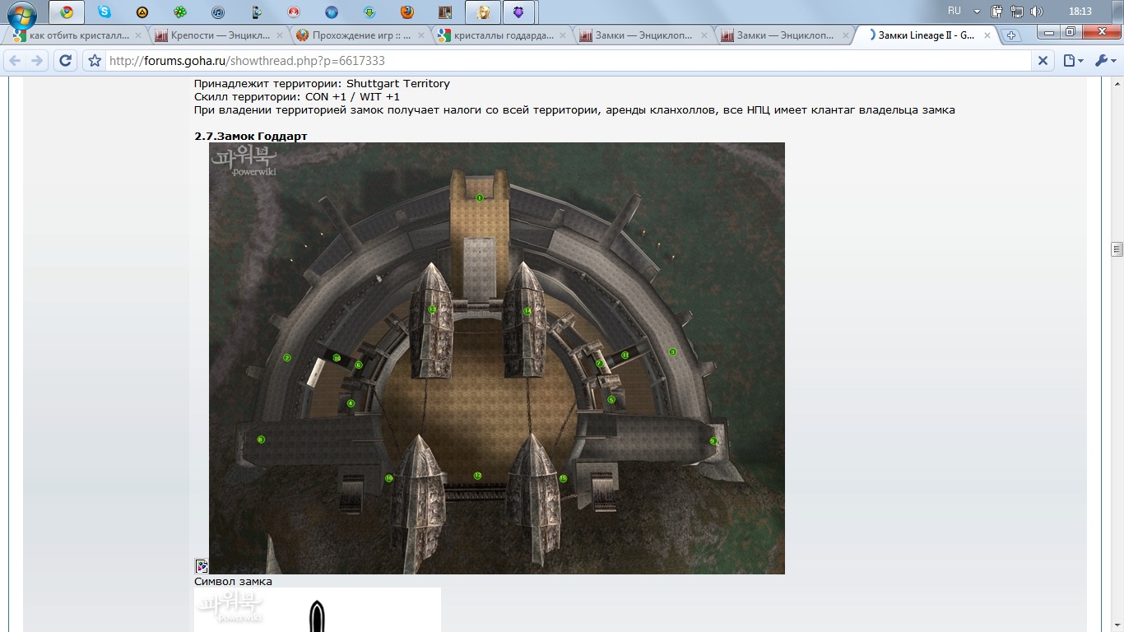
Task: Click the 18:13 system clock
Action: [x=1080, y=12]
